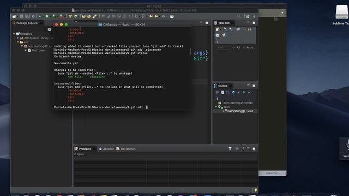This screenshot has width=349, height=196.
Task: Click the Open Task briefcase icon
Action: (89, 16)
